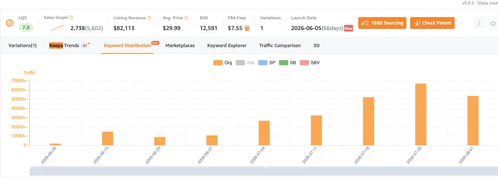Screen dimensions: 498x180
Task: Open the FBA Fees calculator icon
Action: pos(247,28)
